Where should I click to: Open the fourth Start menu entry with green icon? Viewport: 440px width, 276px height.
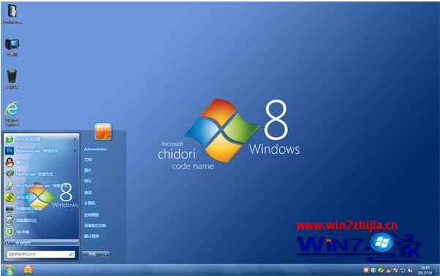point(41,174)
